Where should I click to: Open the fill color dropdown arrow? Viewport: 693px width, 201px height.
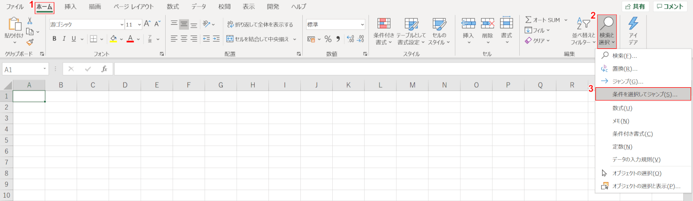click(x=120, y=39)
